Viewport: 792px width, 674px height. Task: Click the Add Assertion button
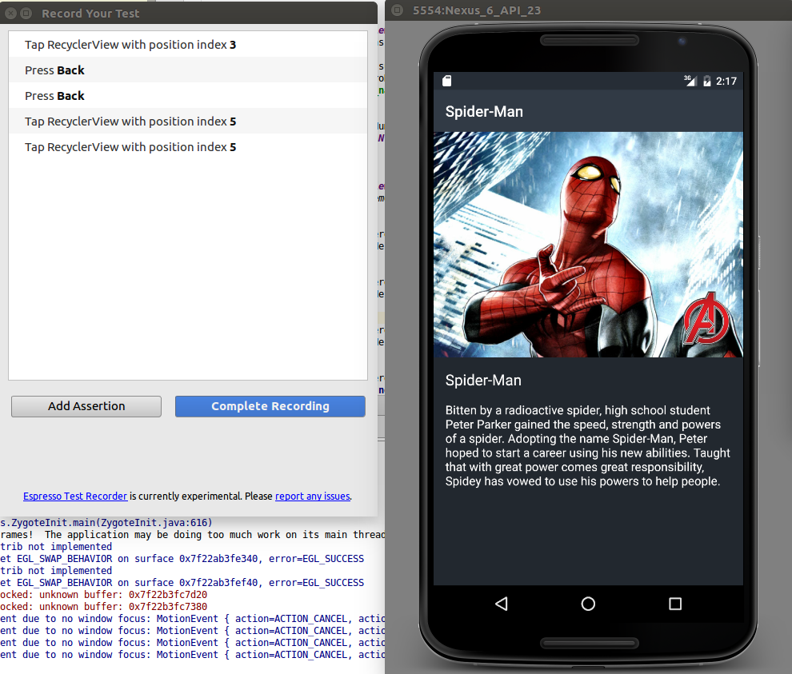pyautogui.click(x=86, y=406)
